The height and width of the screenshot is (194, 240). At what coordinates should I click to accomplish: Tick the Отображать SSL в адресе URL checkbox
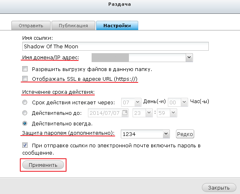point(25,78)
